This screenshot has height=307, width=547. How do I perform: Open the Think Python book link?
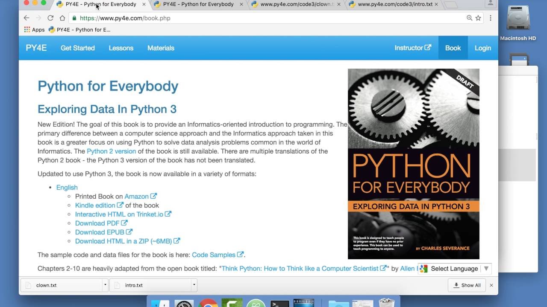coord(304,268)
